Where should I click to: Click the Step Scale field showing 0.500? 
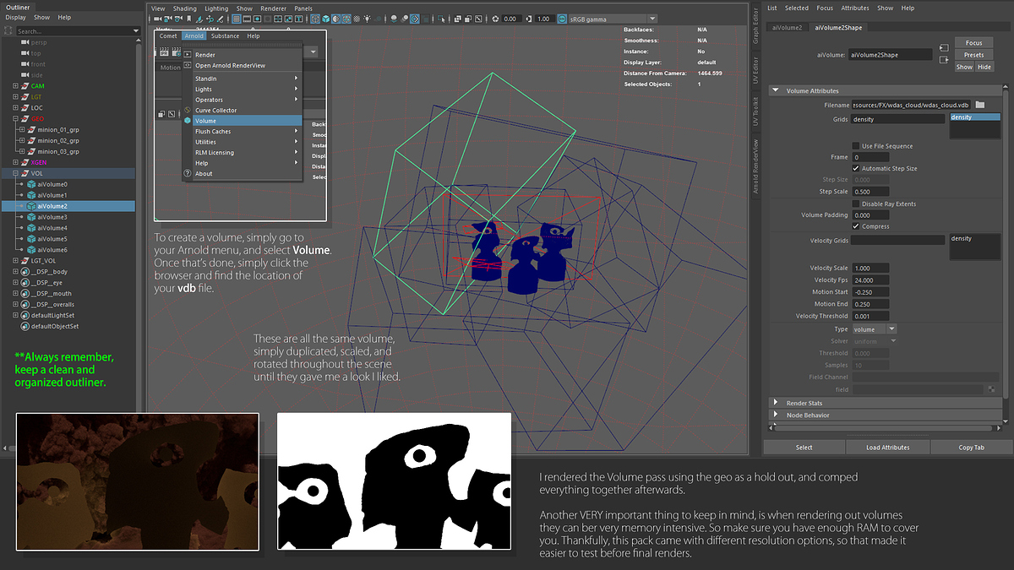coord(870,192)
